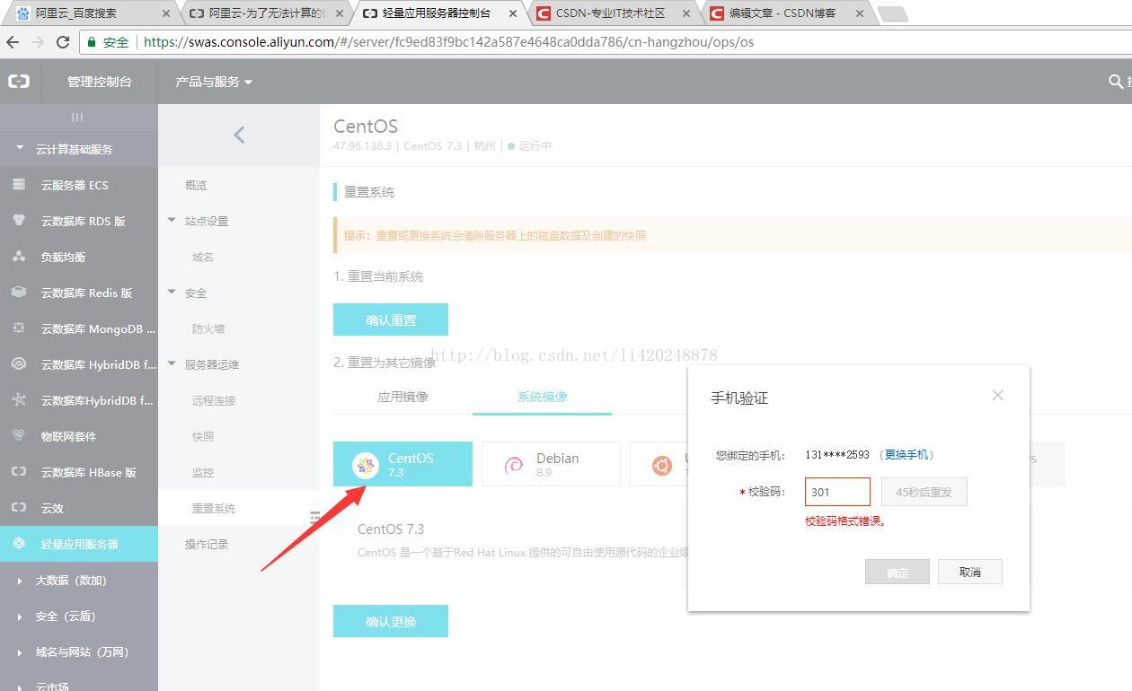
Task: Open 负载均衡 in sidebar
Action: [x=63, y=257]
